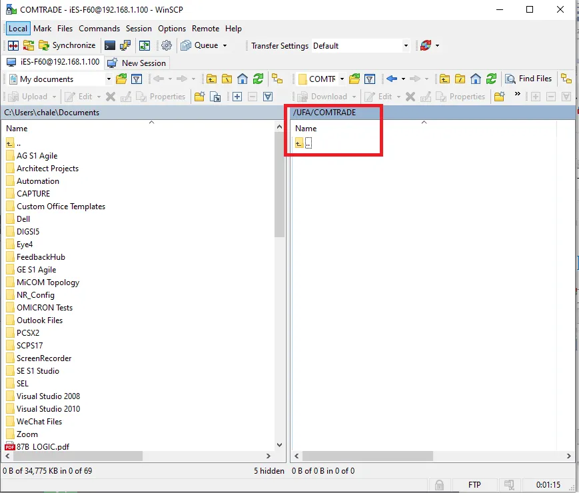579x493 pixels.
Task: Select the OMICRON Tests folder
Action: pos(39,308)
